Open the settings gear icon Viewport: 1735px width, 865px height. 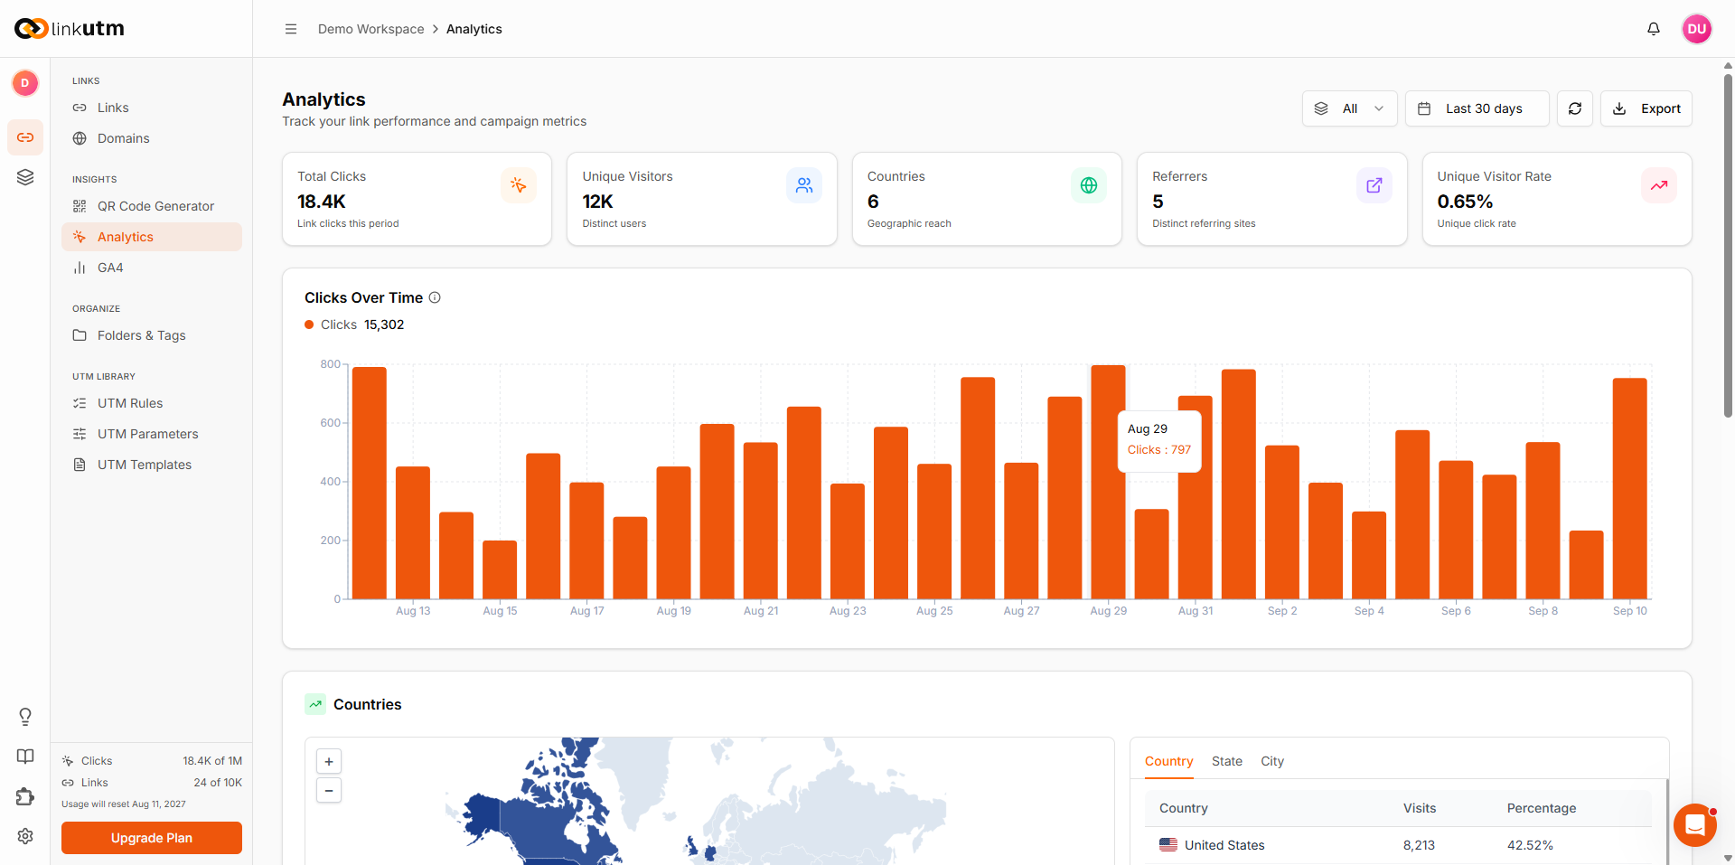click(25, 836)
